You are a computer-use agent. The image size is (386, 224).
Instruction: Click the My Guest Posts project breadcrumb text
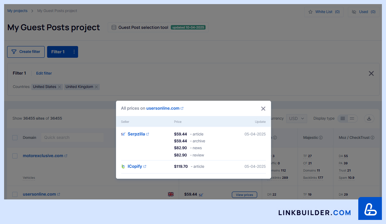click(x=57, y=11)
